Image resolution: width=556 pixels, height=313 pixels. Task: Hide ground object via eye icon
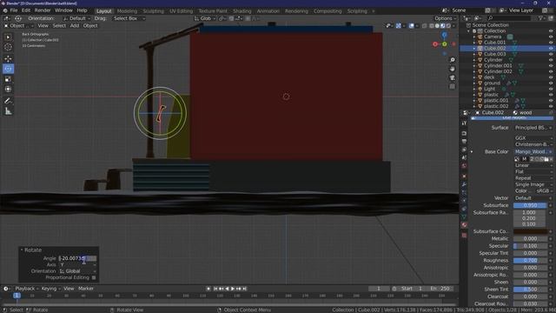(x=551, y=83)
